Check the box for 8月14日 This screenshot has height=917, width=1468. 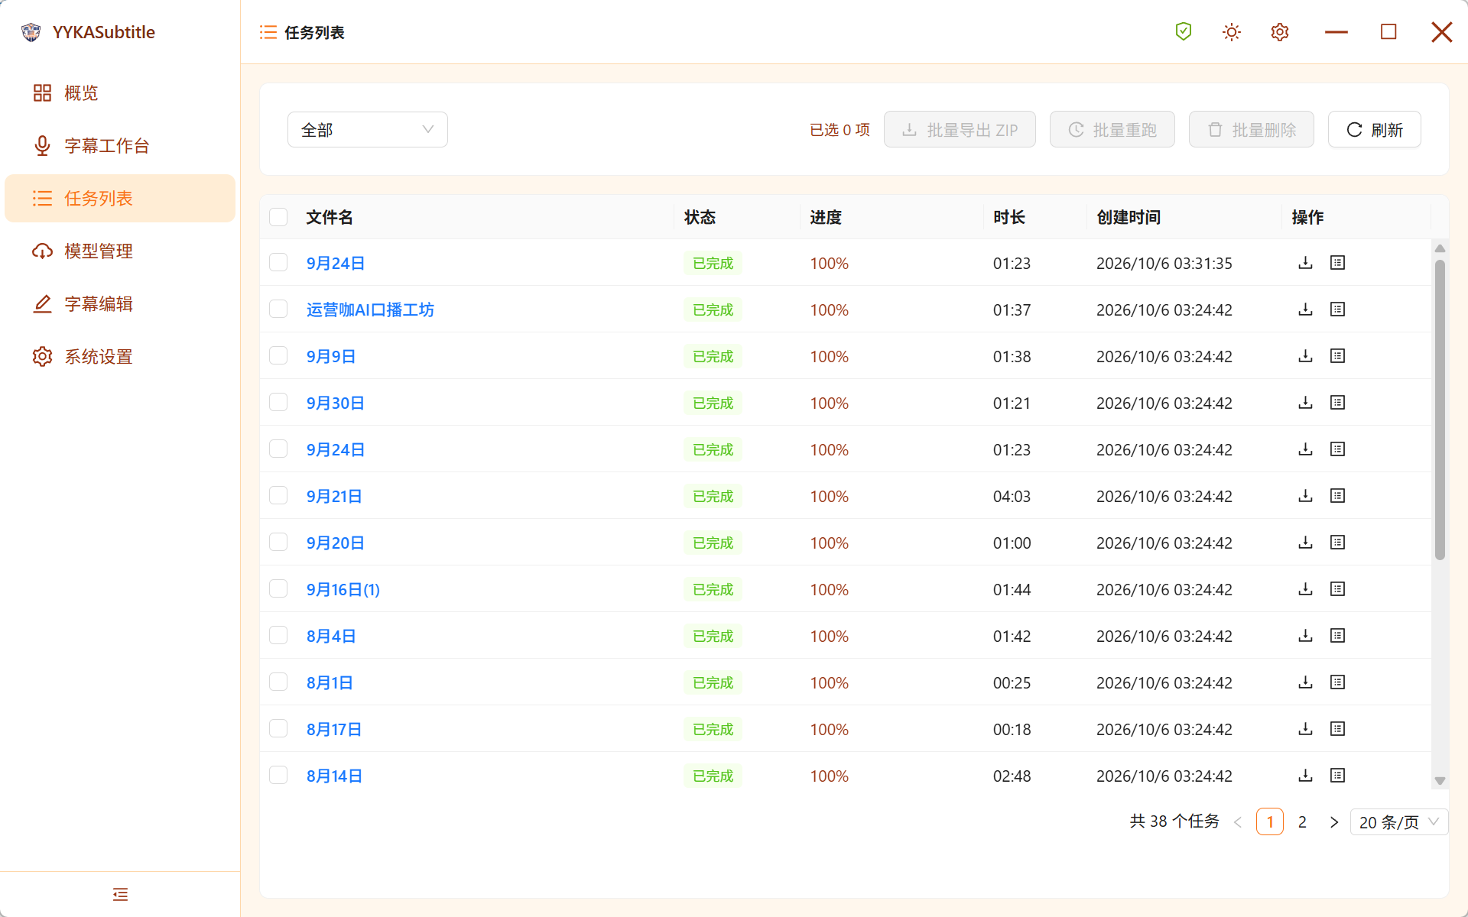pos(278,775)
